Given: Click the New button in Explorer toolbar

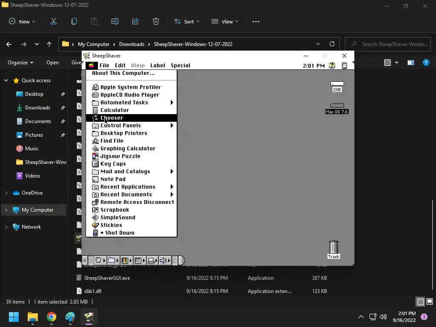Looking at the screenshot, I should (x=22, y=21).
